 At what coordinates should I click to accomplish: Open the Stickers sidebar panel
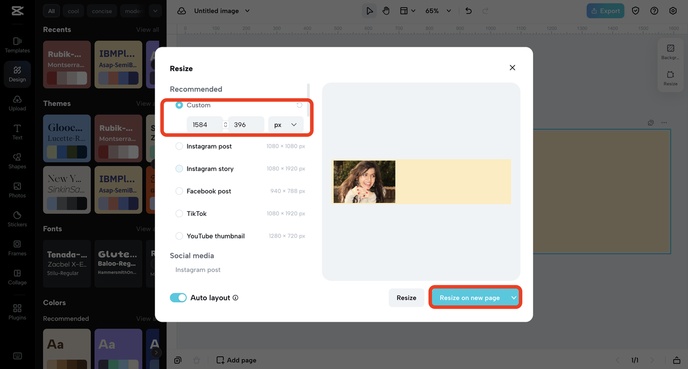click(17, 218)
